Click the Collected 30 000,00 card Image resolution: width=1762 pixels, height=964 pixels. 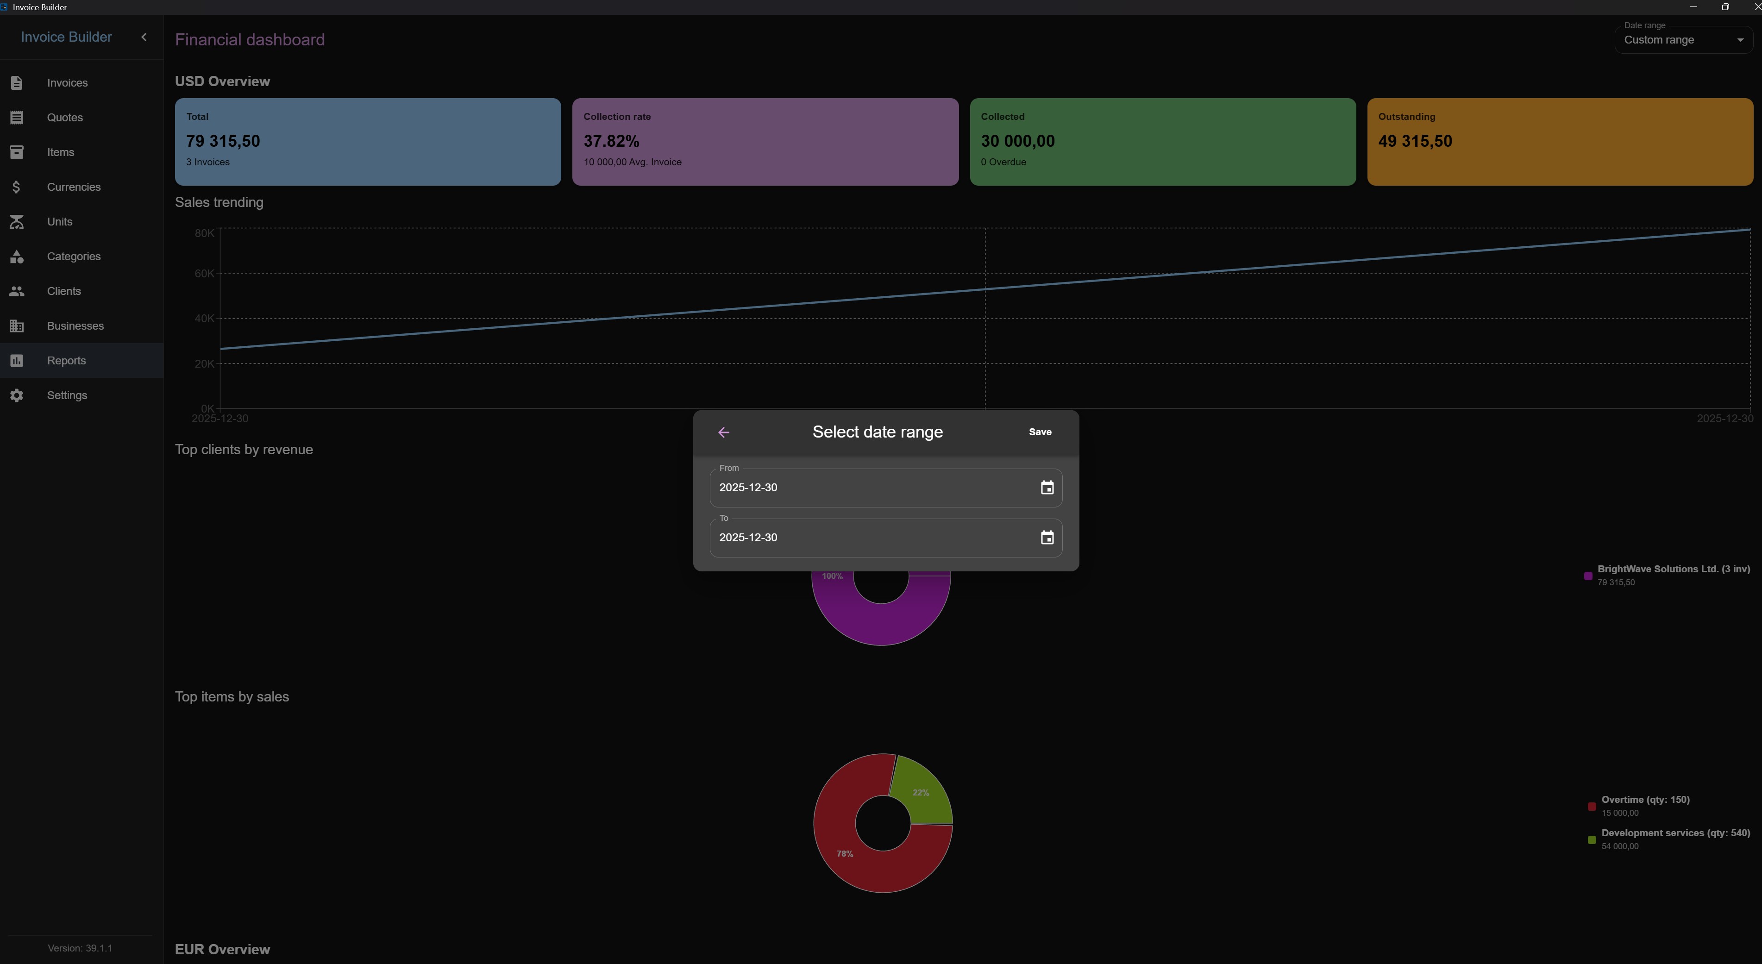1163,142
